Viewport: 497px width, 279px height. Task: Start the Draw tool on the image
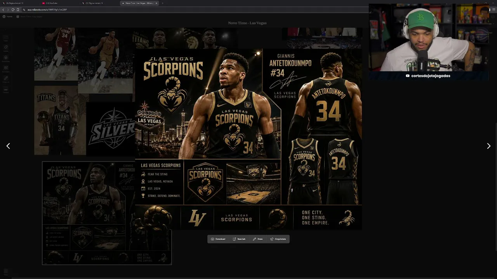click(x=258, y=239)
